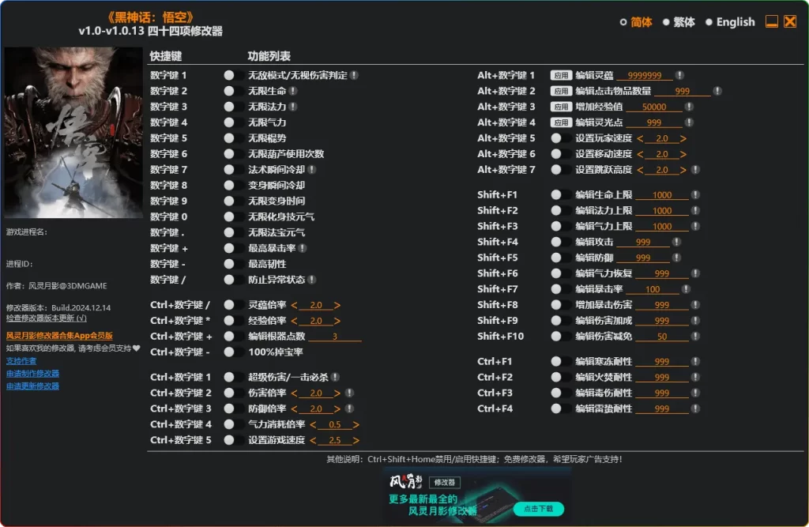Click info icon beside 编辑气力恢复
Image resolution: width=809 pixels, height=527 pixels.
[695, 273]
